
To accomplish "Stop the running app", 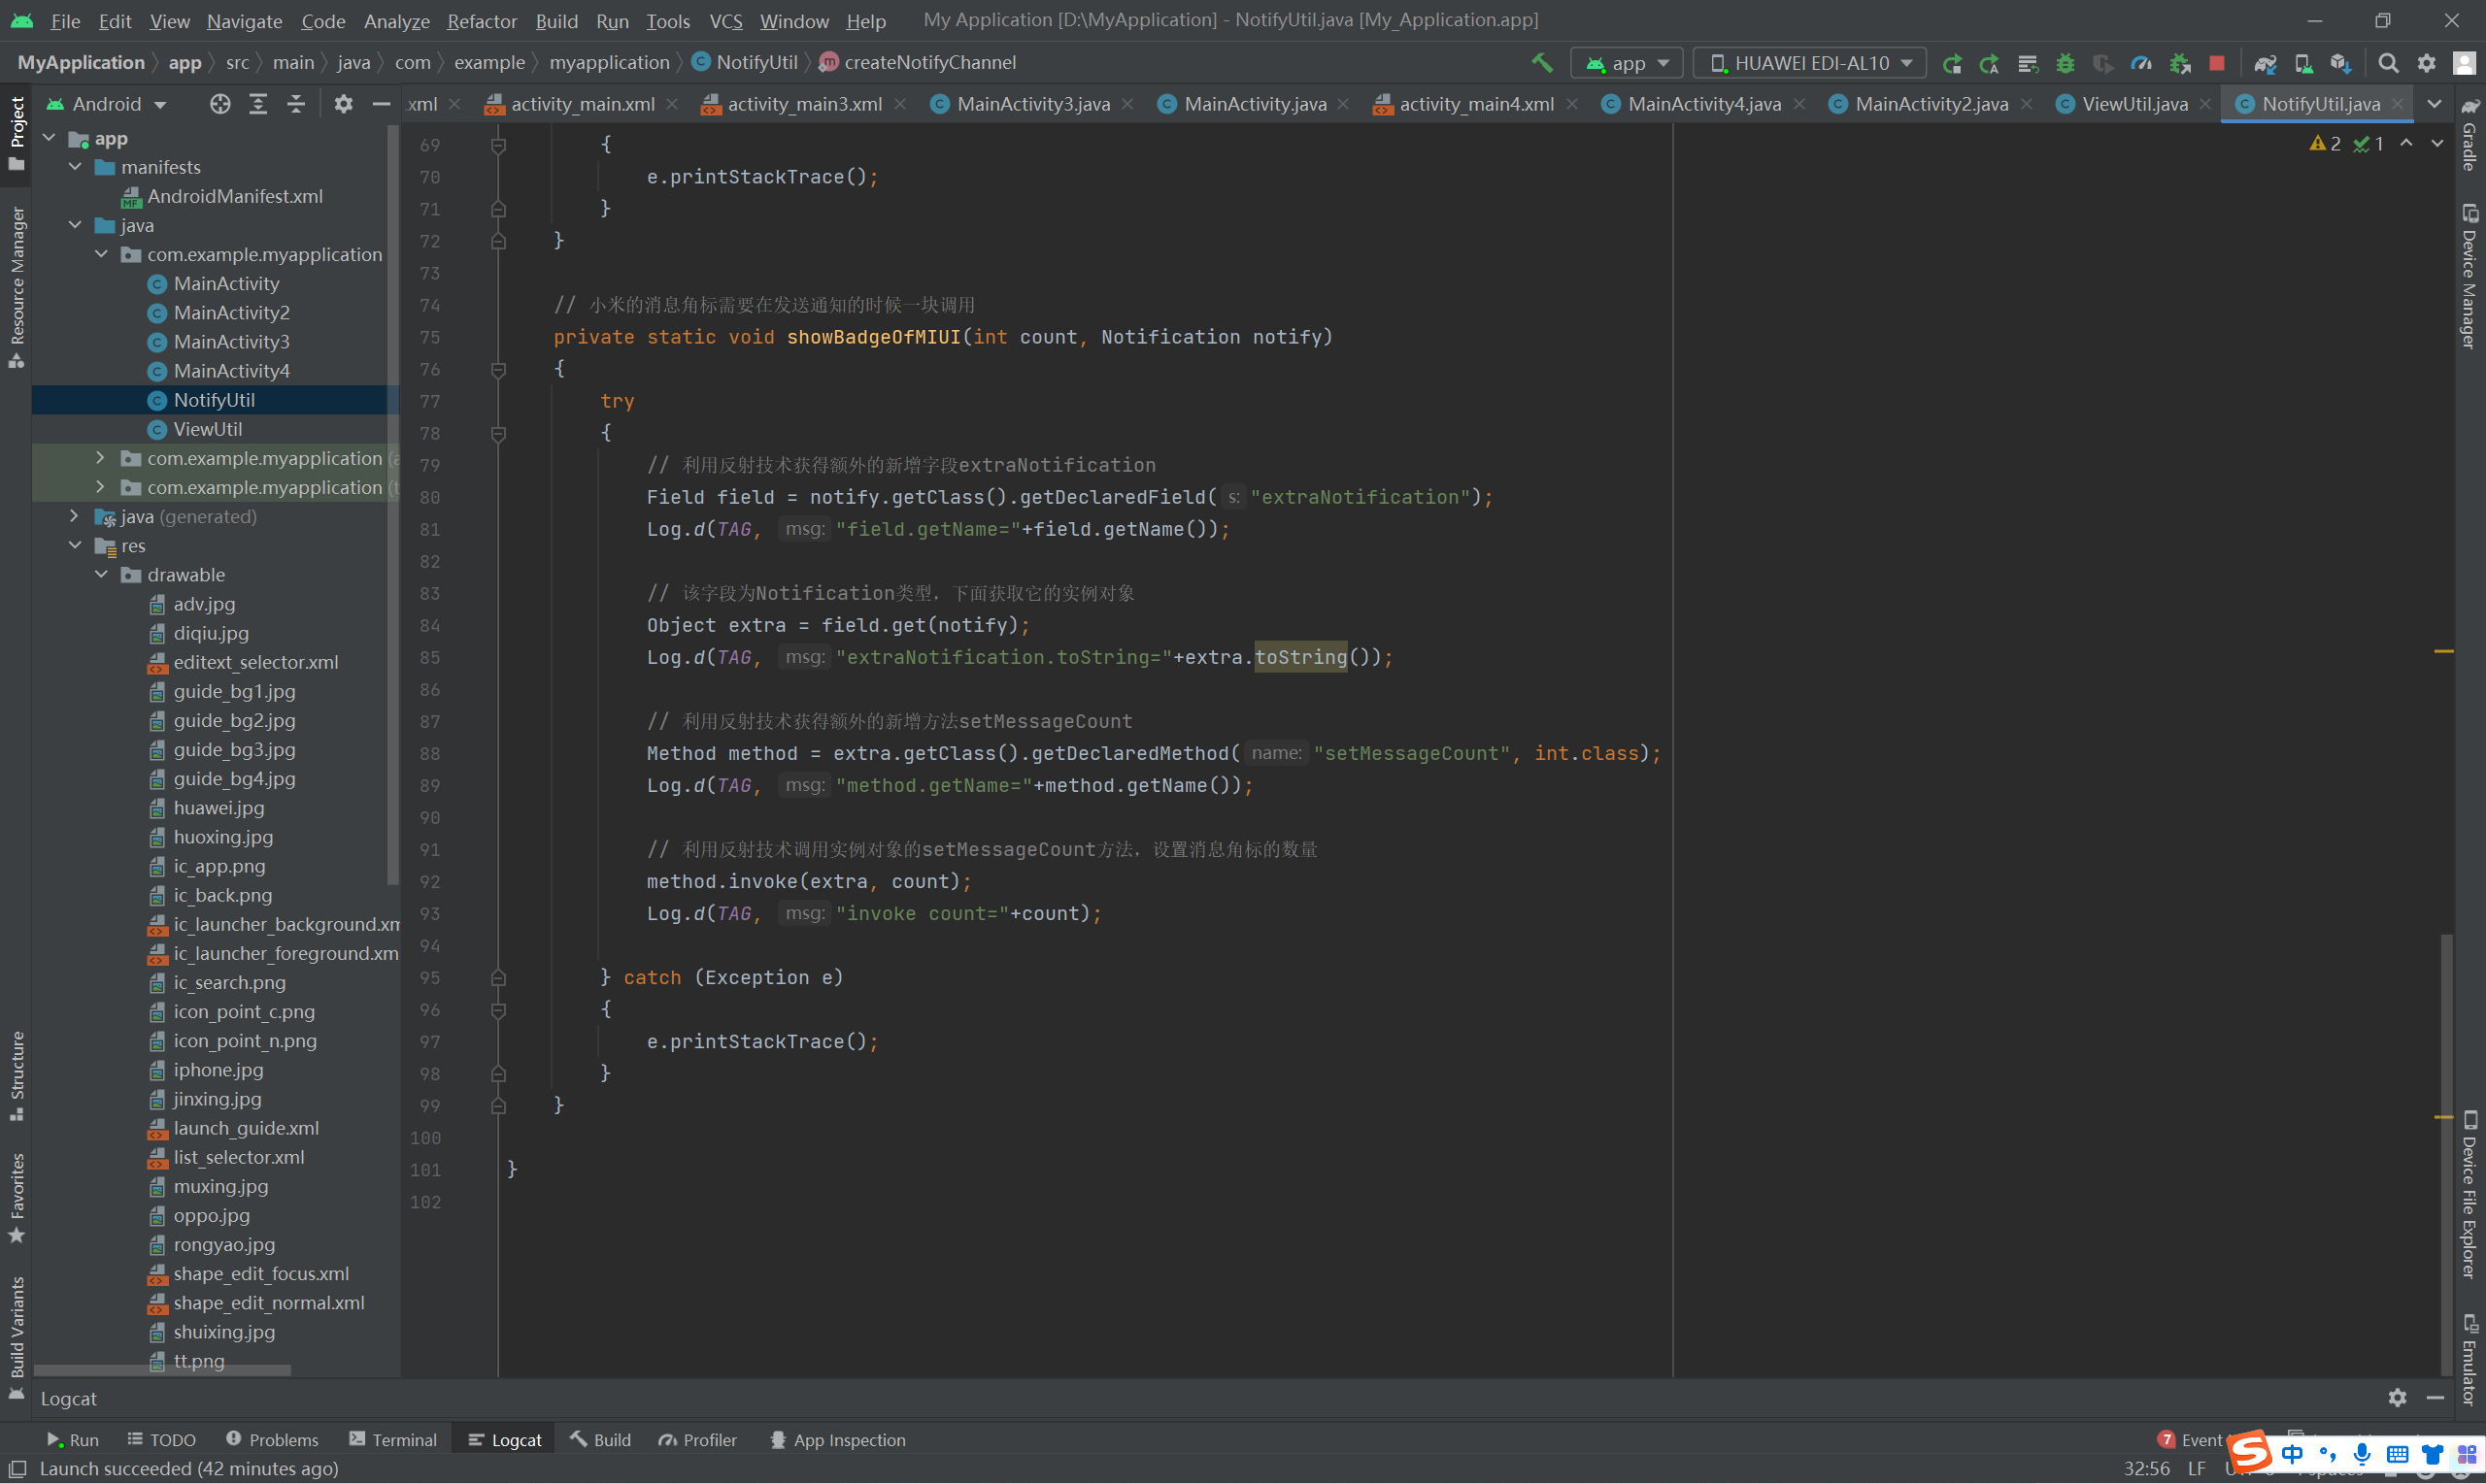I will coord(2217,63).
